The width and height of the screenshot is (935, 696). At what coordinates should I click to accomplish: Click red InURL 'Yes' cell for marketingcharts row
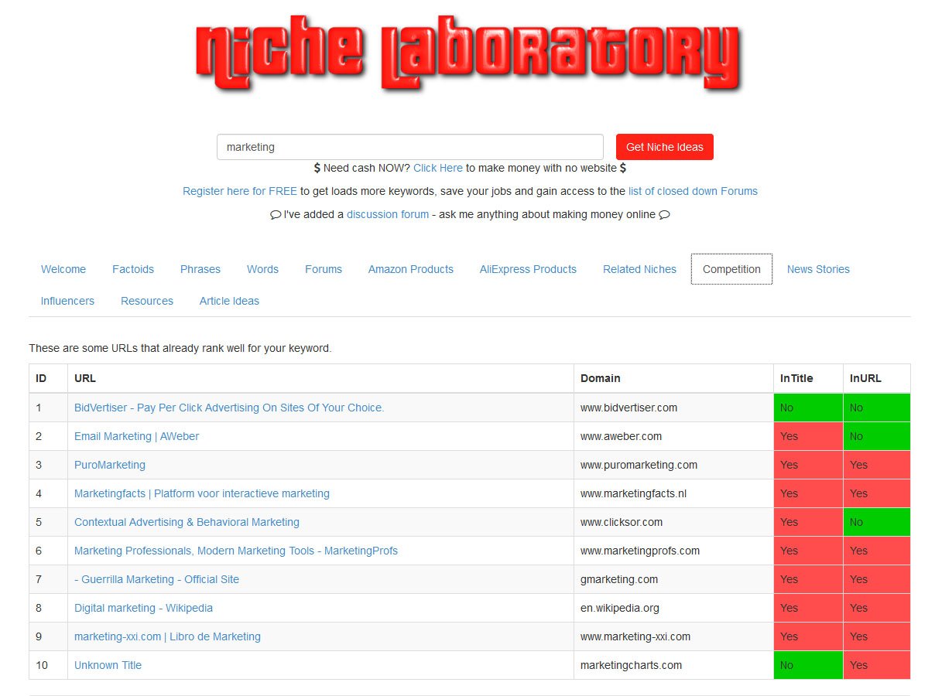click(877, 665)
